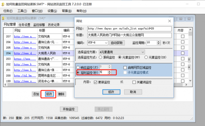Click the 删除 button below the list

61,94
